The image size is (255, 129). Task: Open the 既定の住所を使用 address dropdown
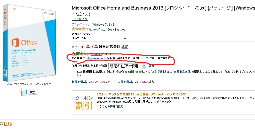point(127,66)
